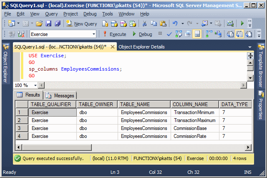Click results grid horizontal scroll right arrow
Image resolution: width=267 pixels, height=178 pixels.
(248, 147)
